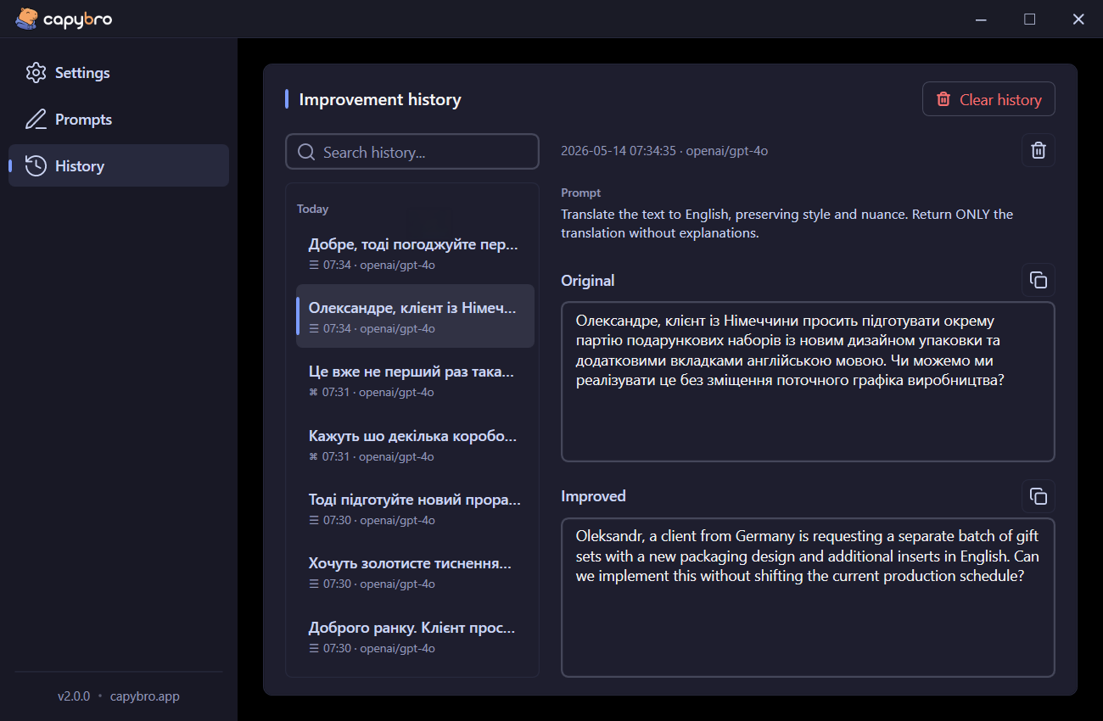Close the capybro window

coord(1078,19)
